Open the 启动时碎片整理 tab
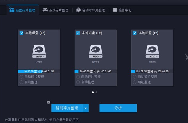 point(90,10)
